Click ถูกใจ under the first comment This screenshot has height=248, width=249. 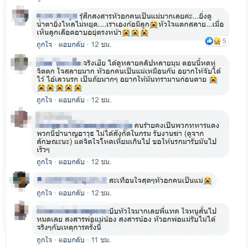pyautogui.click(x=44, y=45)
